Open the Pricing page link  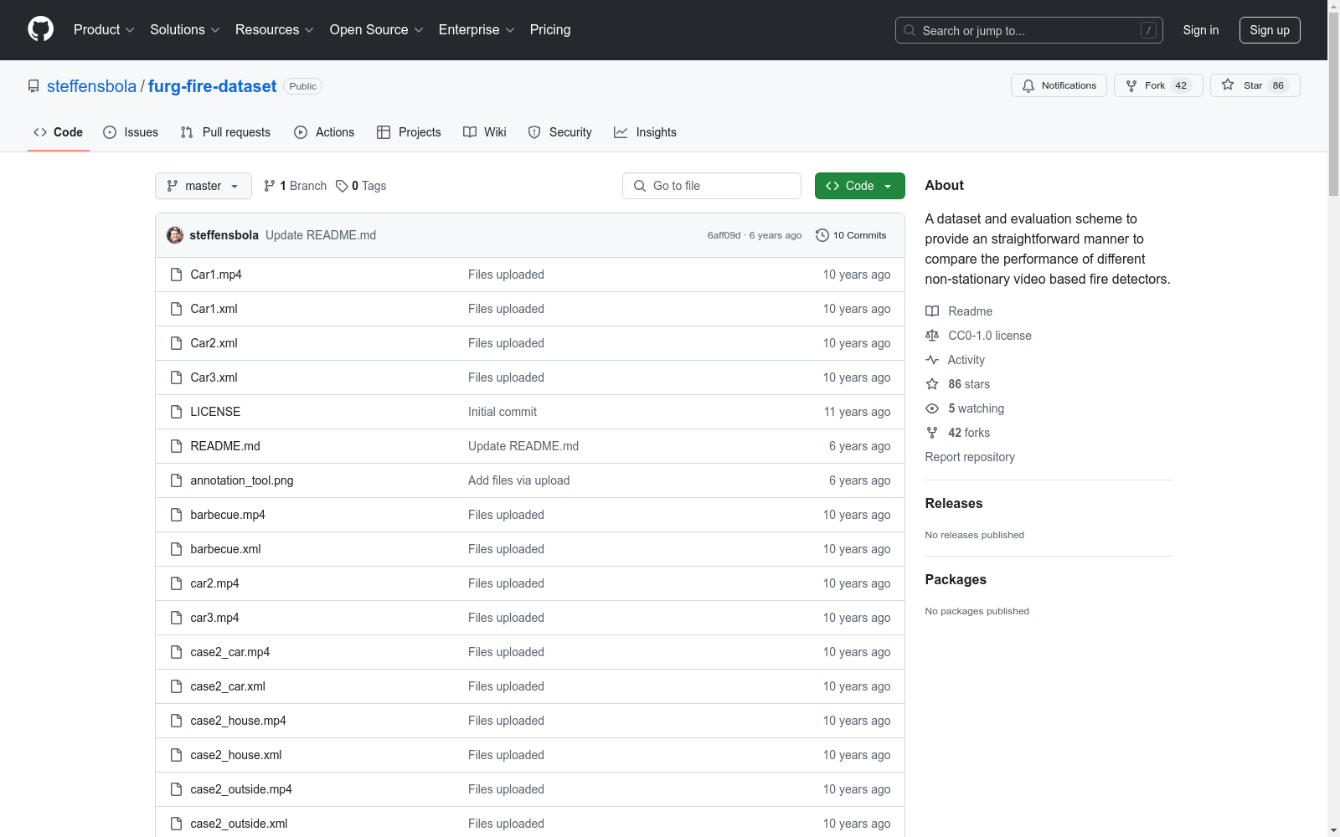[550, 29]
